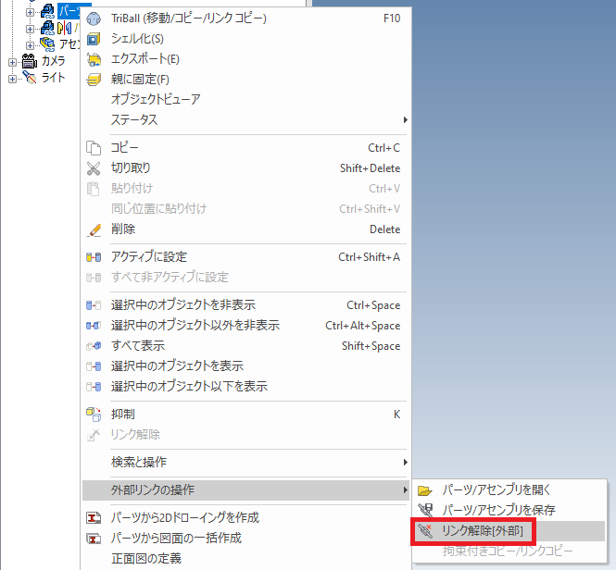Choose すべて表示
This screenshot has height=570, width=616.
[245, 346]
